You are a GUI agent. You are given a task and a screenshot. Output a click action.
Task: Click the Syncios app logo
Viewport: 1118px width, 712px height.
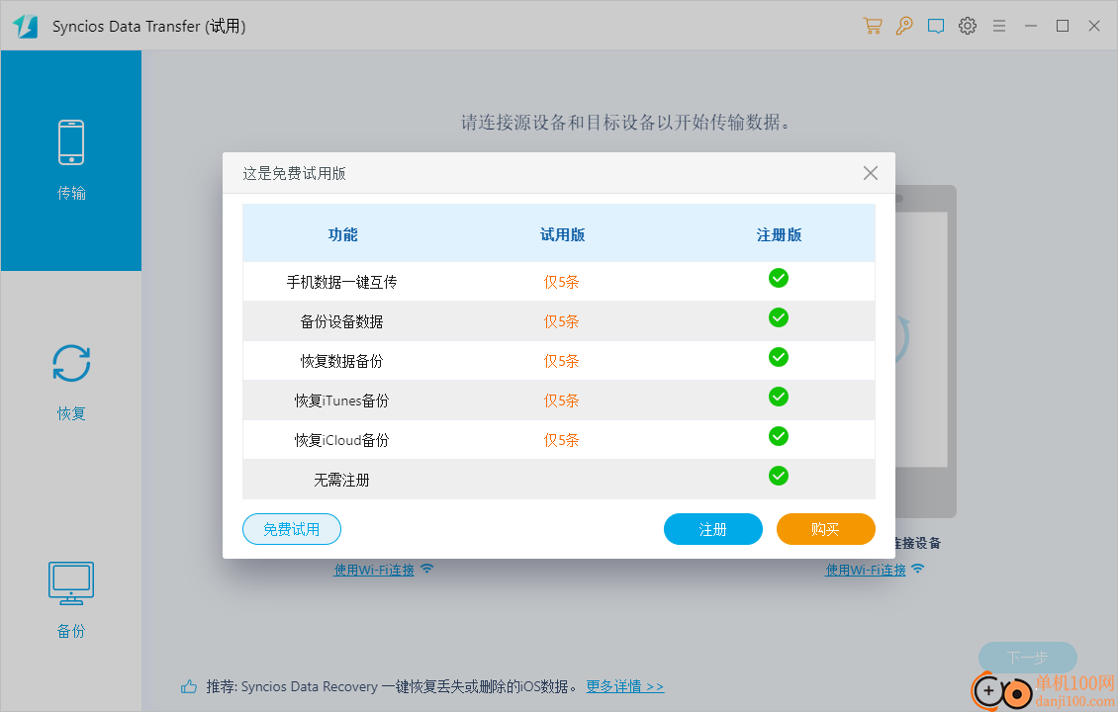(25, 27)
